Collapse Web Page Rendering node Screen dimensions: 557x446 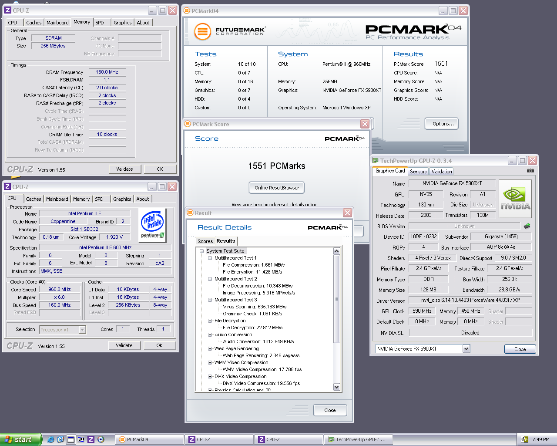[210, 348]
